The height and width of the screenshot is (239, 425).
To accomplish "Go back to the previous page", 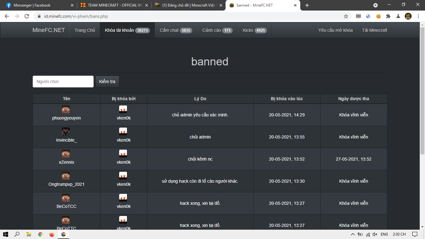I will tap(7, 16).
